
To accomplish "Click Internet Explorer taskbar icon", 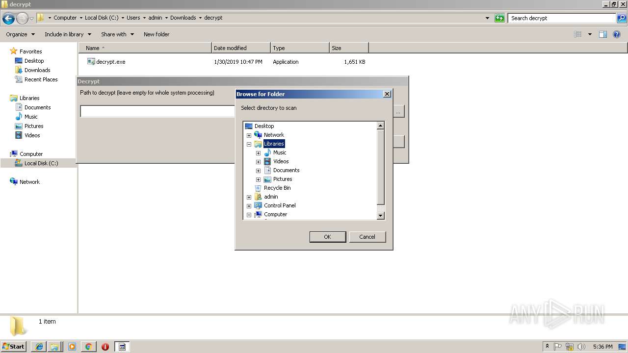I will pos(39,347).
